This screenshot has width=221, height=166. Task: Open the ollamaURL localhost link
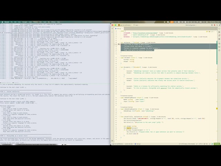[x=145, y=33]
